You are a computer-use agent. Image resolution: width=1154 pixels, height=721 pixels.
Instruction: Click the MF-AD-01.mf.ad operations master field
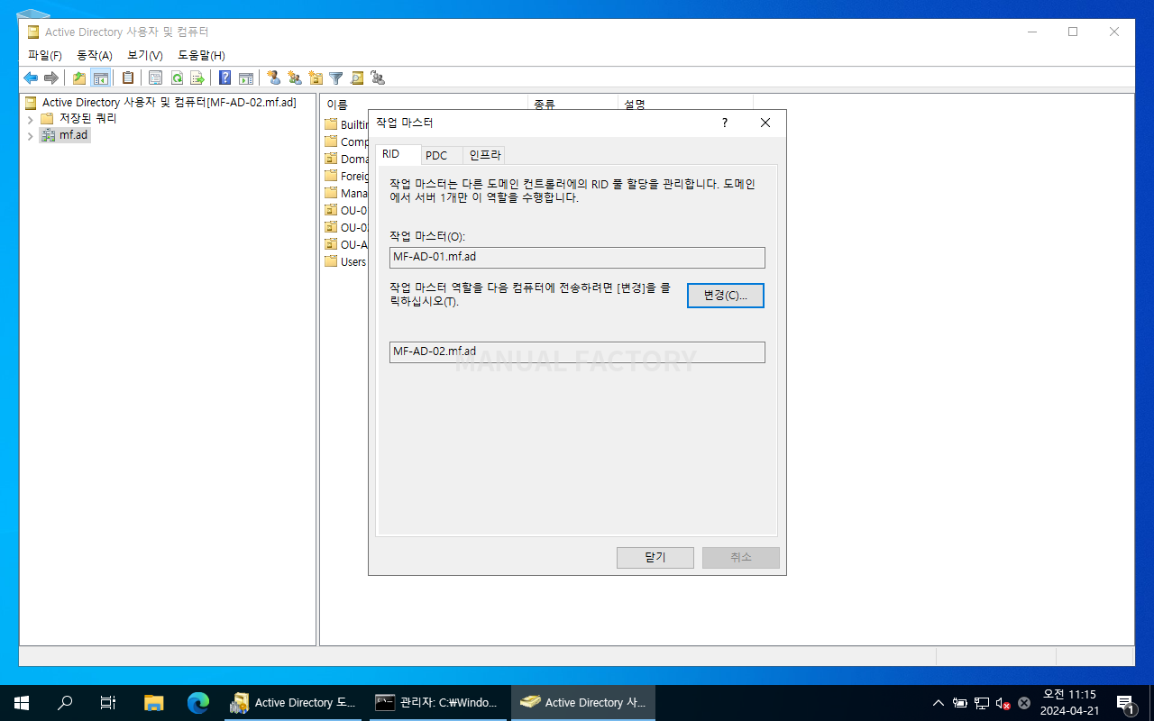click(577, 258)
